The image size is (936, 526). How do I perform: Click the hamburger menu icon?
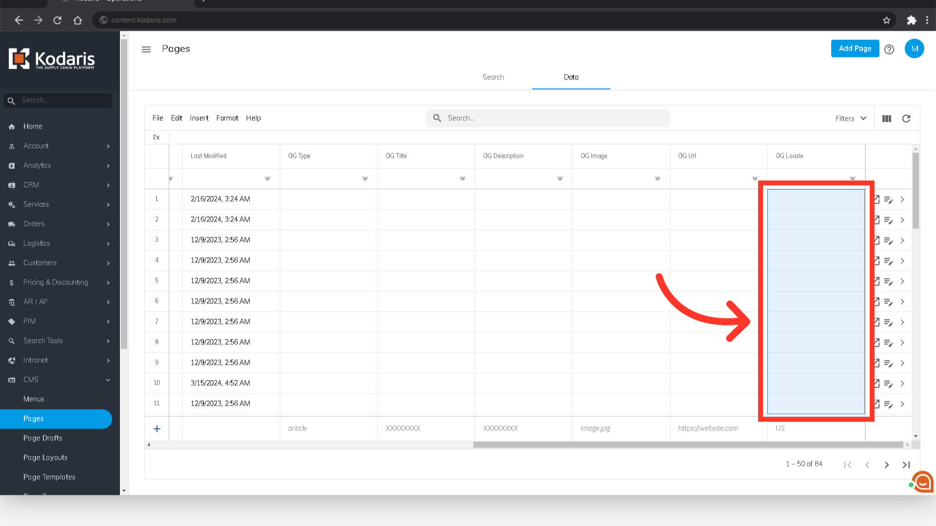pos(146,49)
